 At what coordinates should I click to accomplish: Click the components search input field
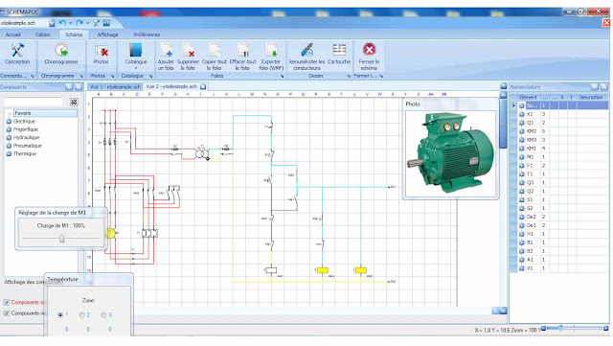click(x=34, y=102)
